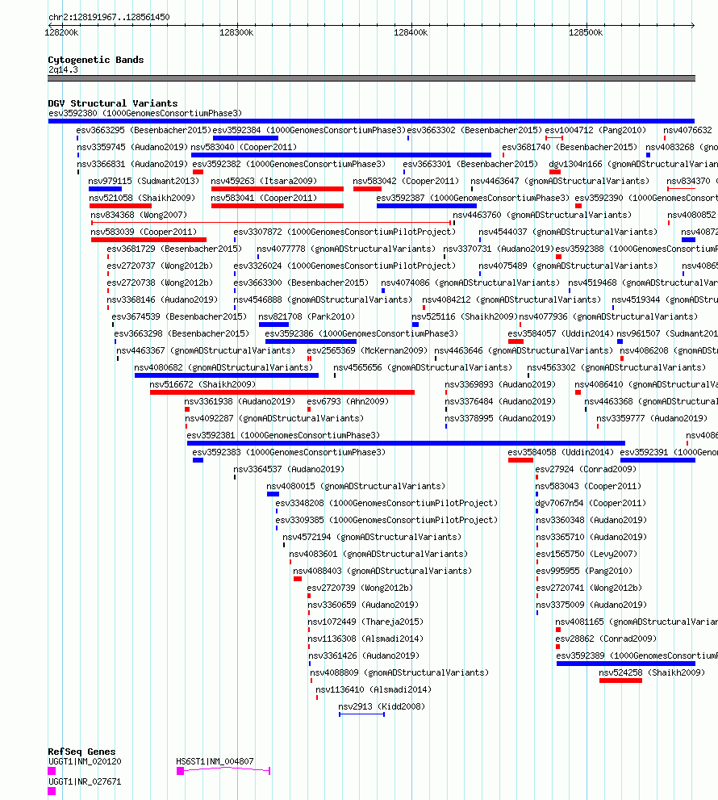
Task: Select the nsv583040 (Cooper2011) label
Action: (244, 147)
